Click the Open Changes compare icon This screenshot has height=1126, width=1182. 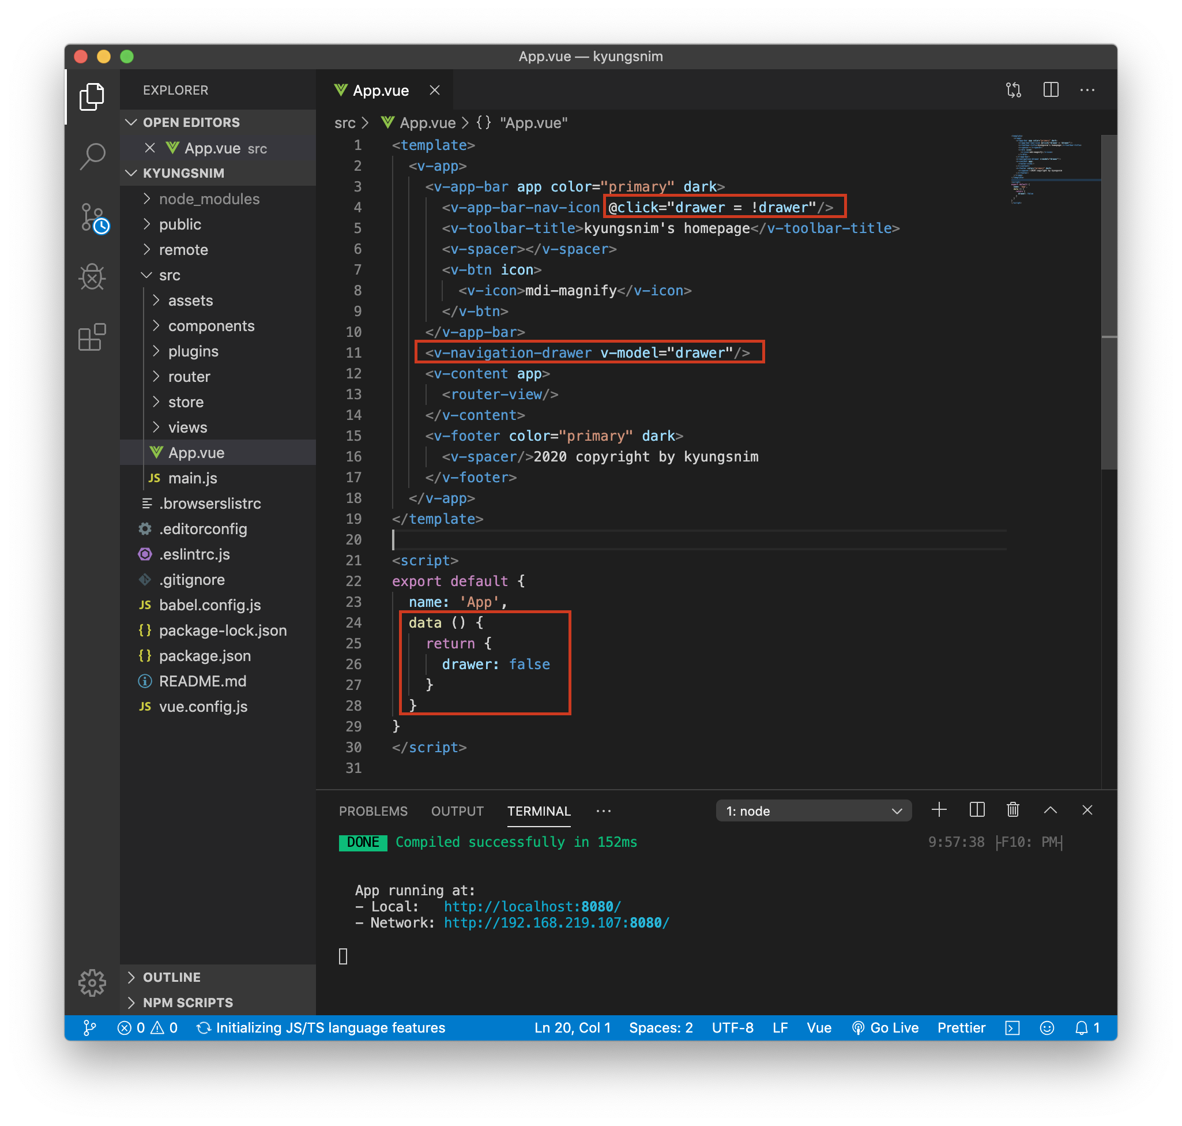[x=1014, y=90]
